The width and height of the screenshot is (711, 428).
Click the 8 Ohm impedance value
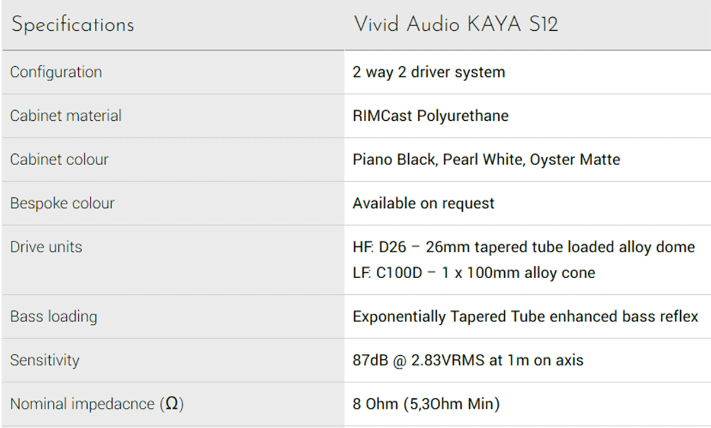(x=426, y=404)
